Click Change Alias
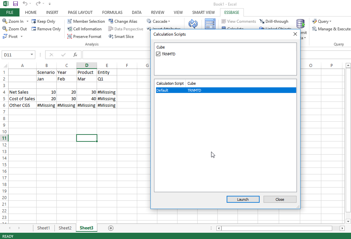Image resolution: width=351 pixels, height=239 pixels. pos(123,21)
